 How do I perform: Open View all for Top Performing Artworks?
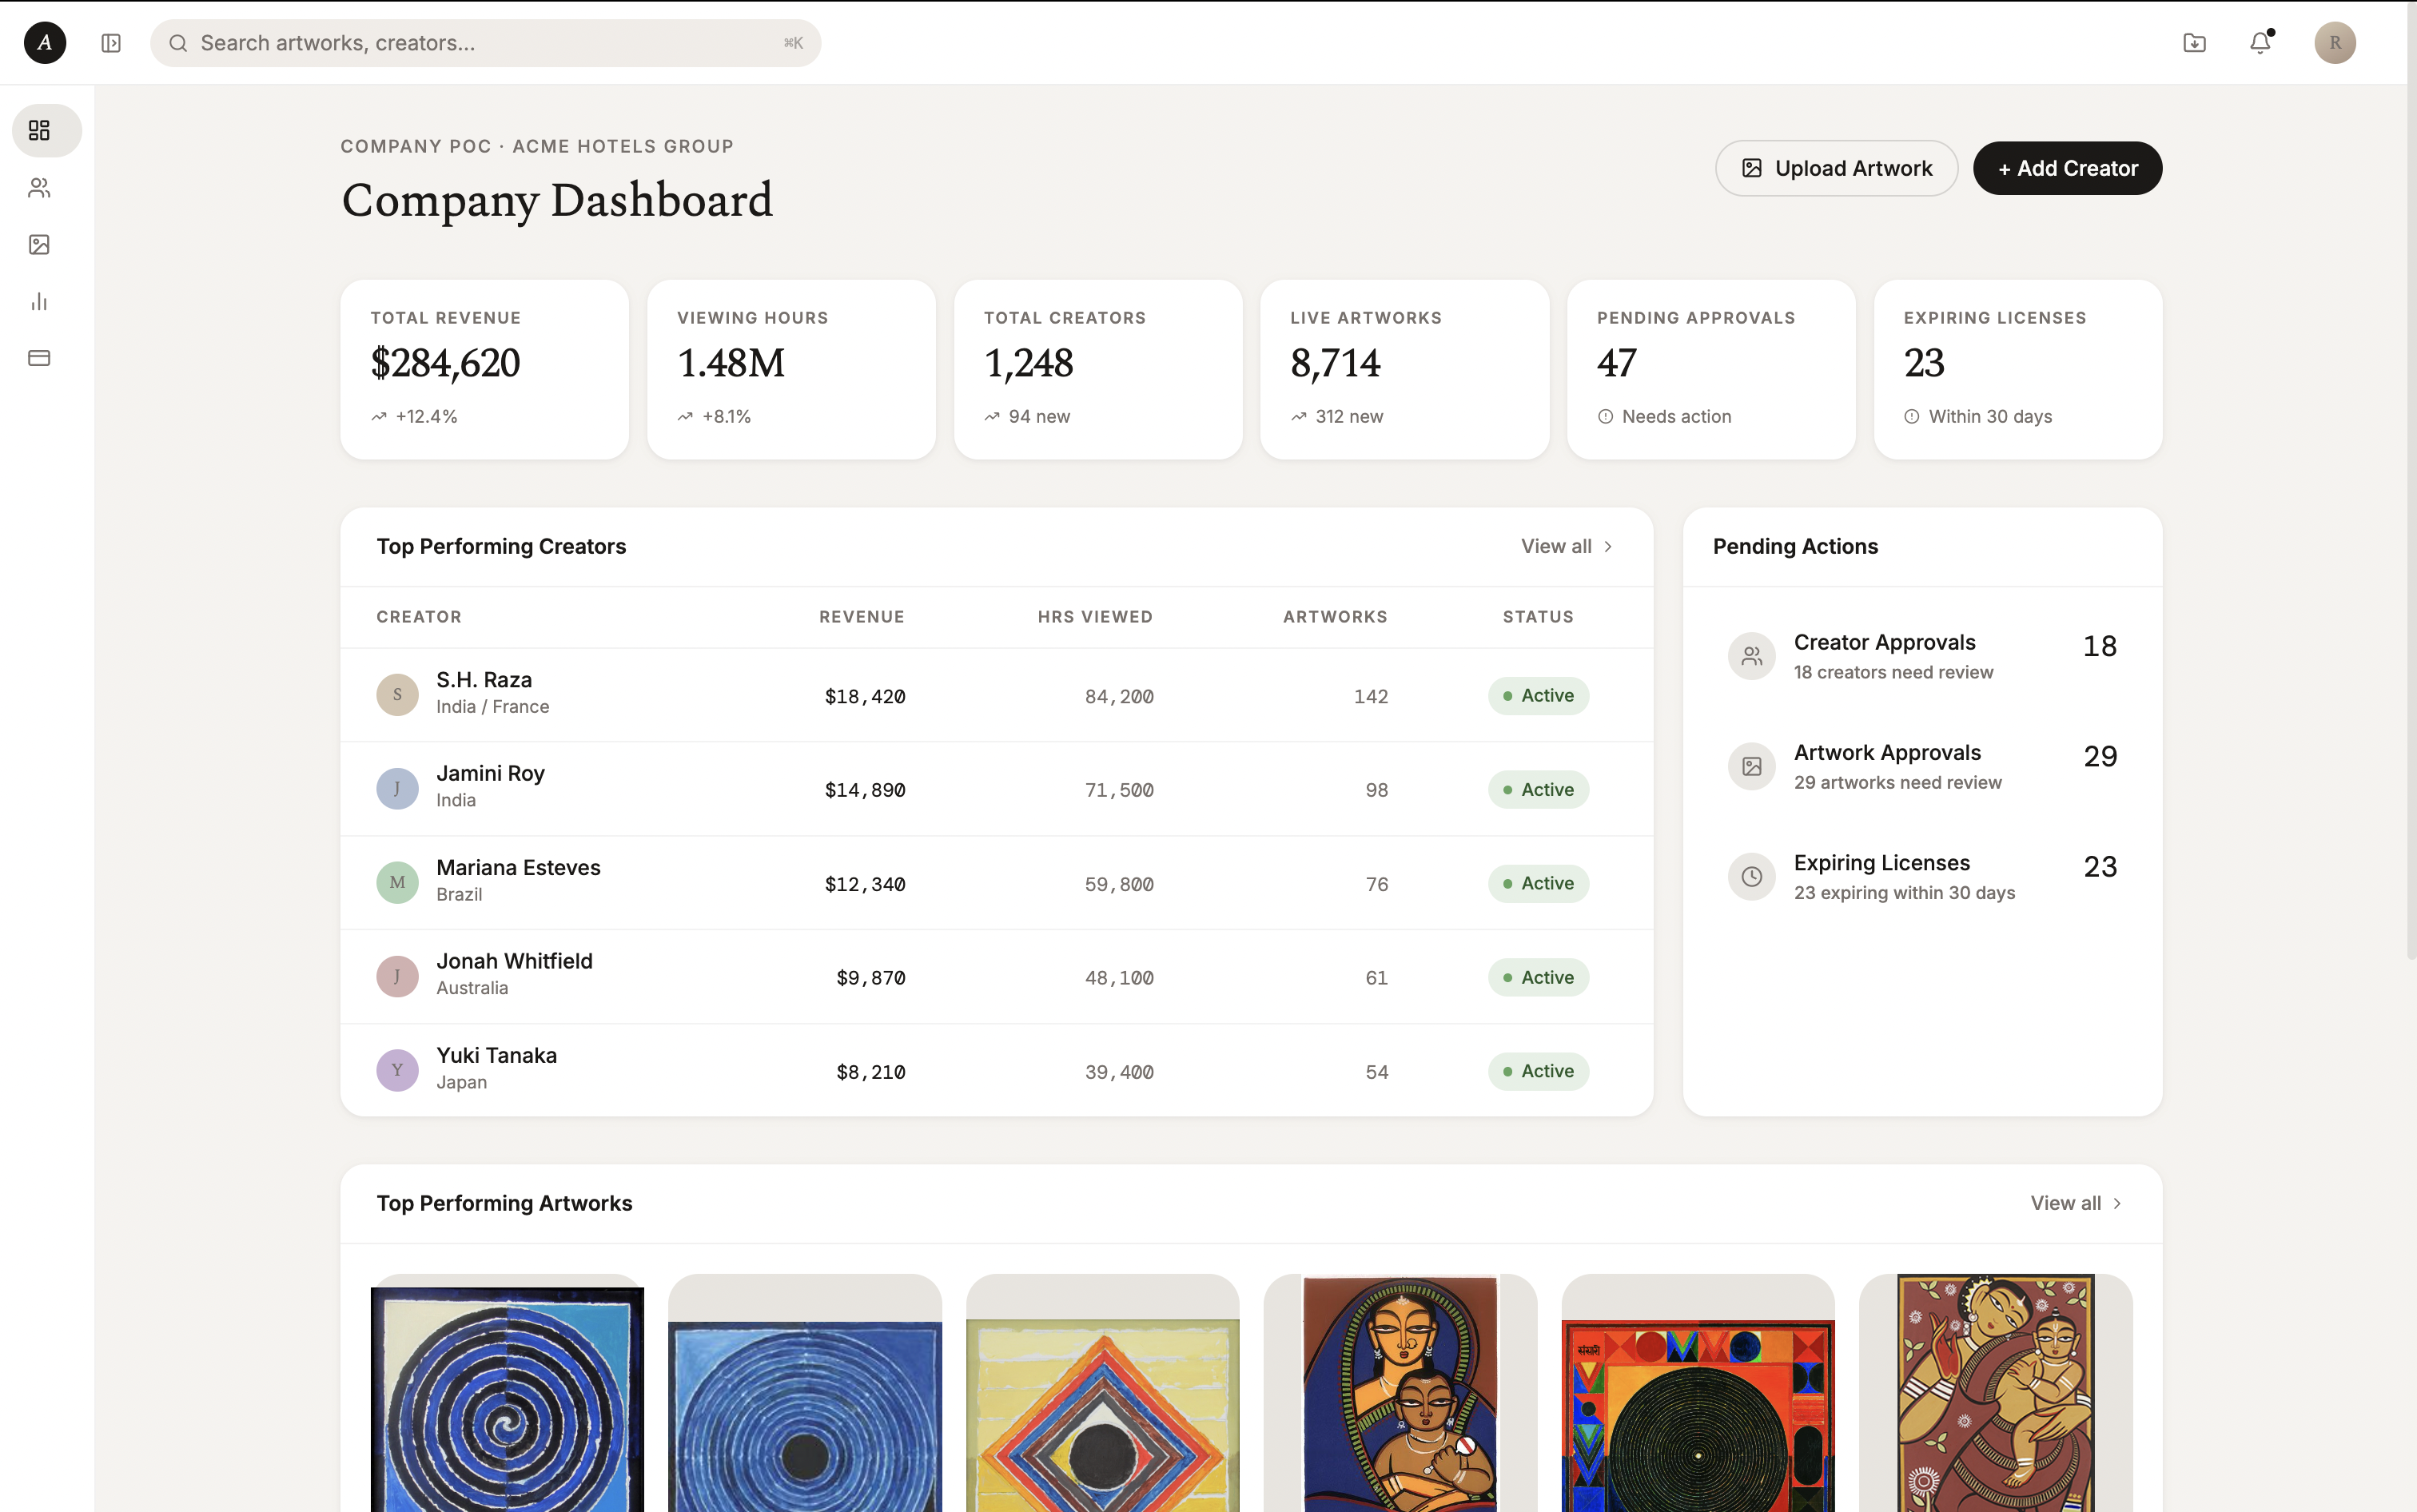(2076, 1203)
